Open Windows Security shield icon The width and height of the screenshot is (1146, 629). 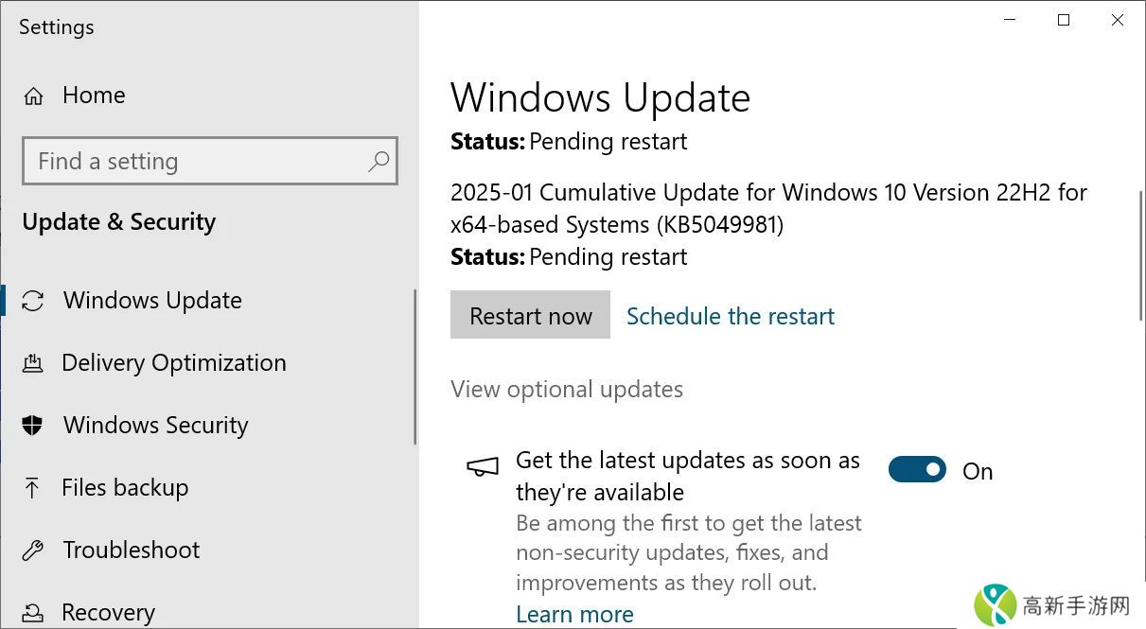tap(33, 426)
